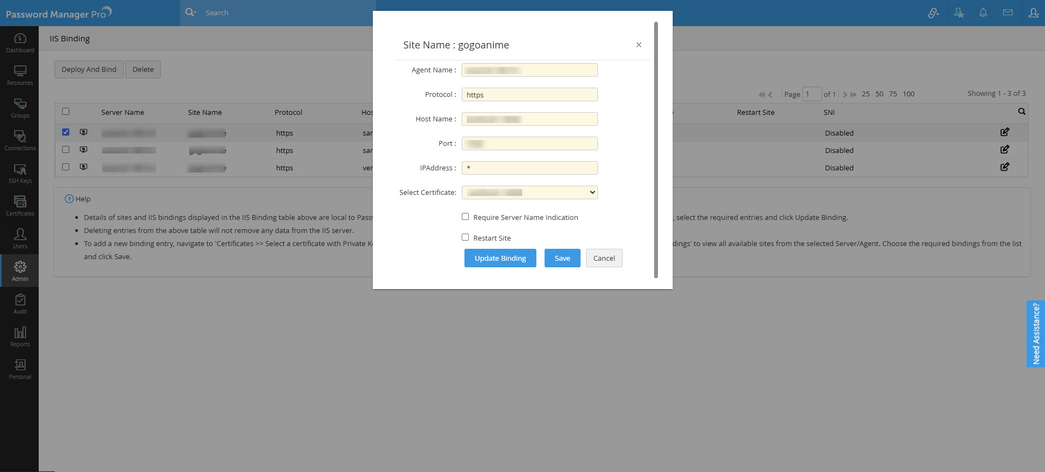Viewport: 1045px width, 472px height.
Task: Click the Restart Site column header
Action: click(x=756, y=112)
